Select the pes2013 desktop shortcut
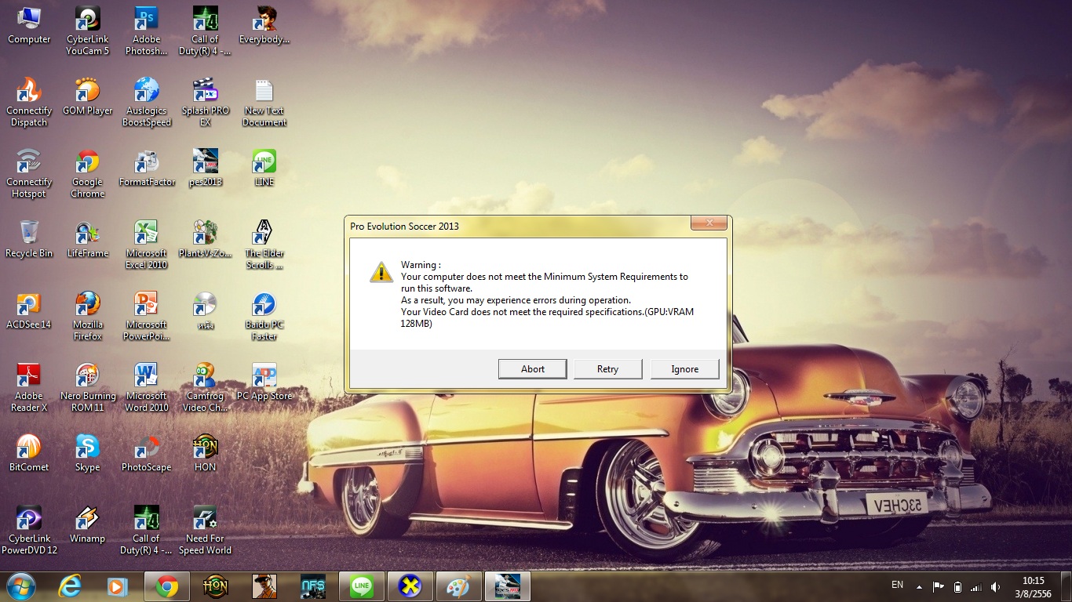 (x=206, y=169)
